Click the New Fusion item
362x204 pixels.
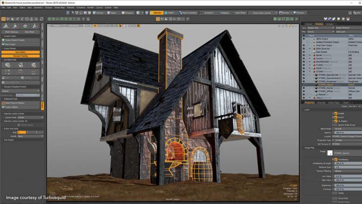coord(21,44)
